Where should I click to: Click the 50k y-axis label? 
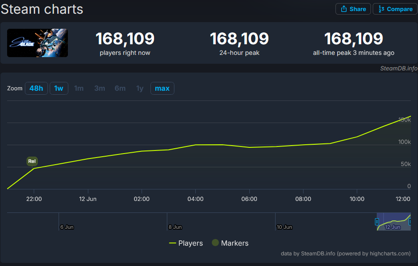click(406, 164)
